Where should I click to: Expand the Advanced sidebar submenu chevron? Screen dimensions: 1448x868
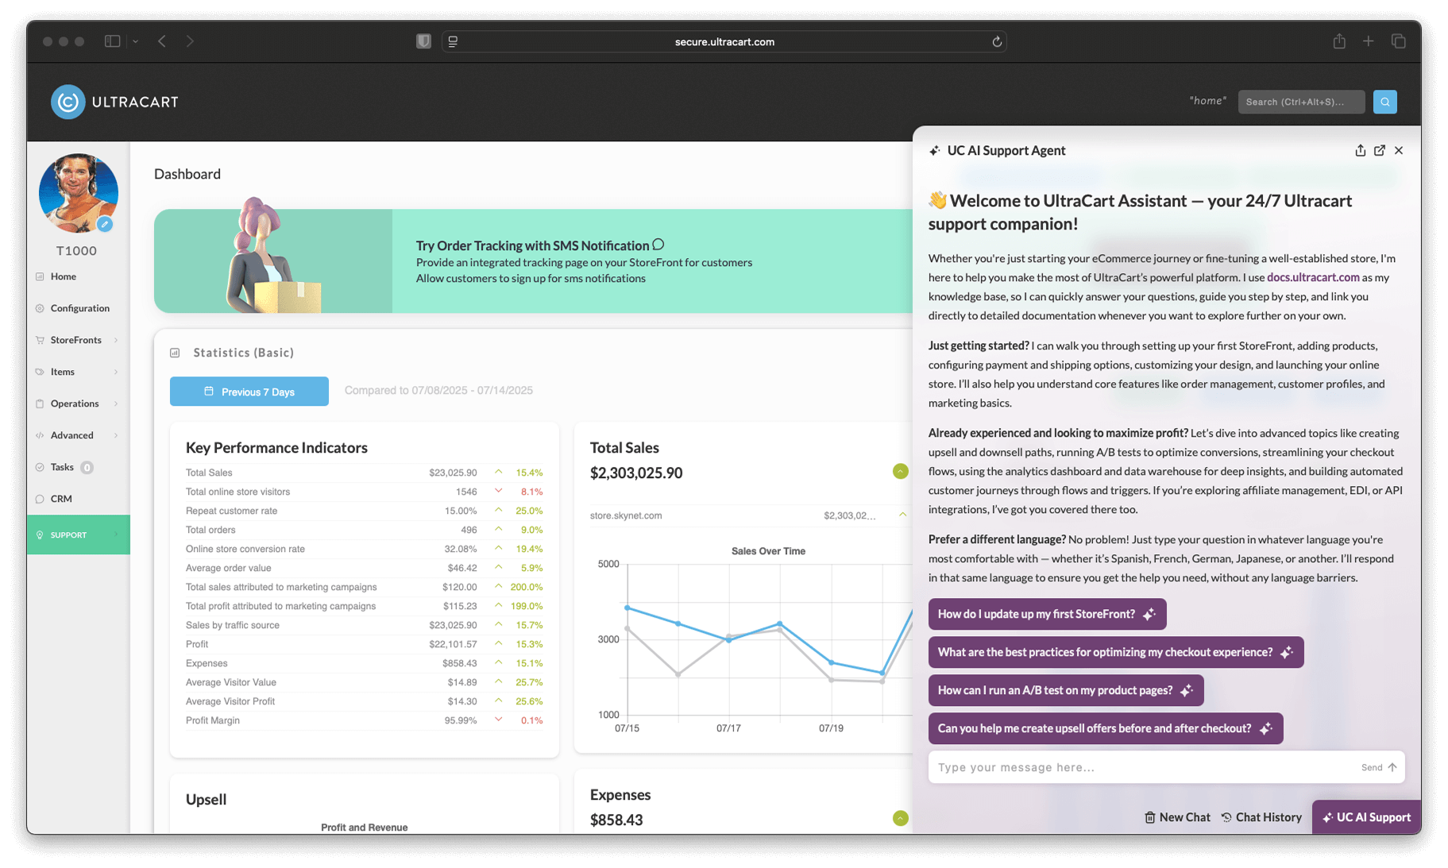point(116,435)
